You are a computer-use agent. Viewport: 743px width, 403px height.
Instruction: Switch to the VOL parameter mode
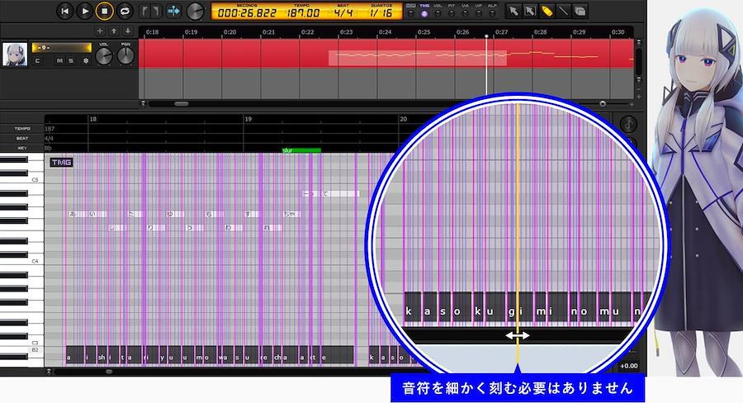click(438, 10)
